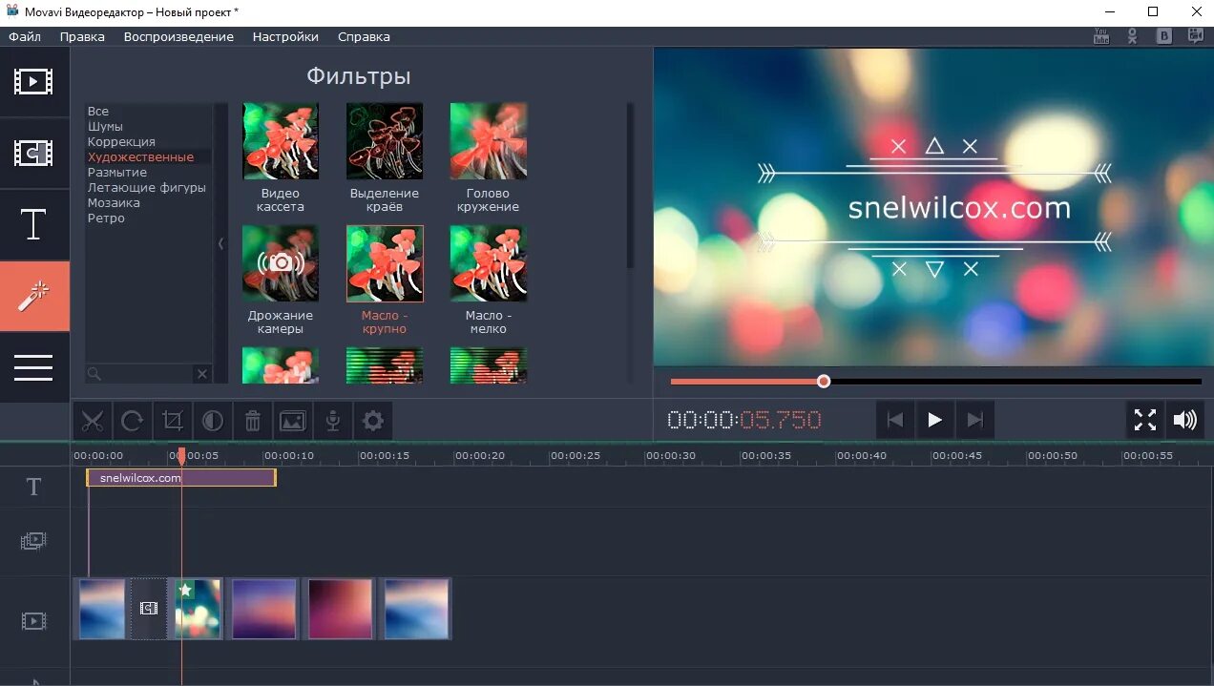Share to YouTube icon in menu bar
Image resolution: width=1214 pixels, height=686 pixels.
click(1101, 36)
